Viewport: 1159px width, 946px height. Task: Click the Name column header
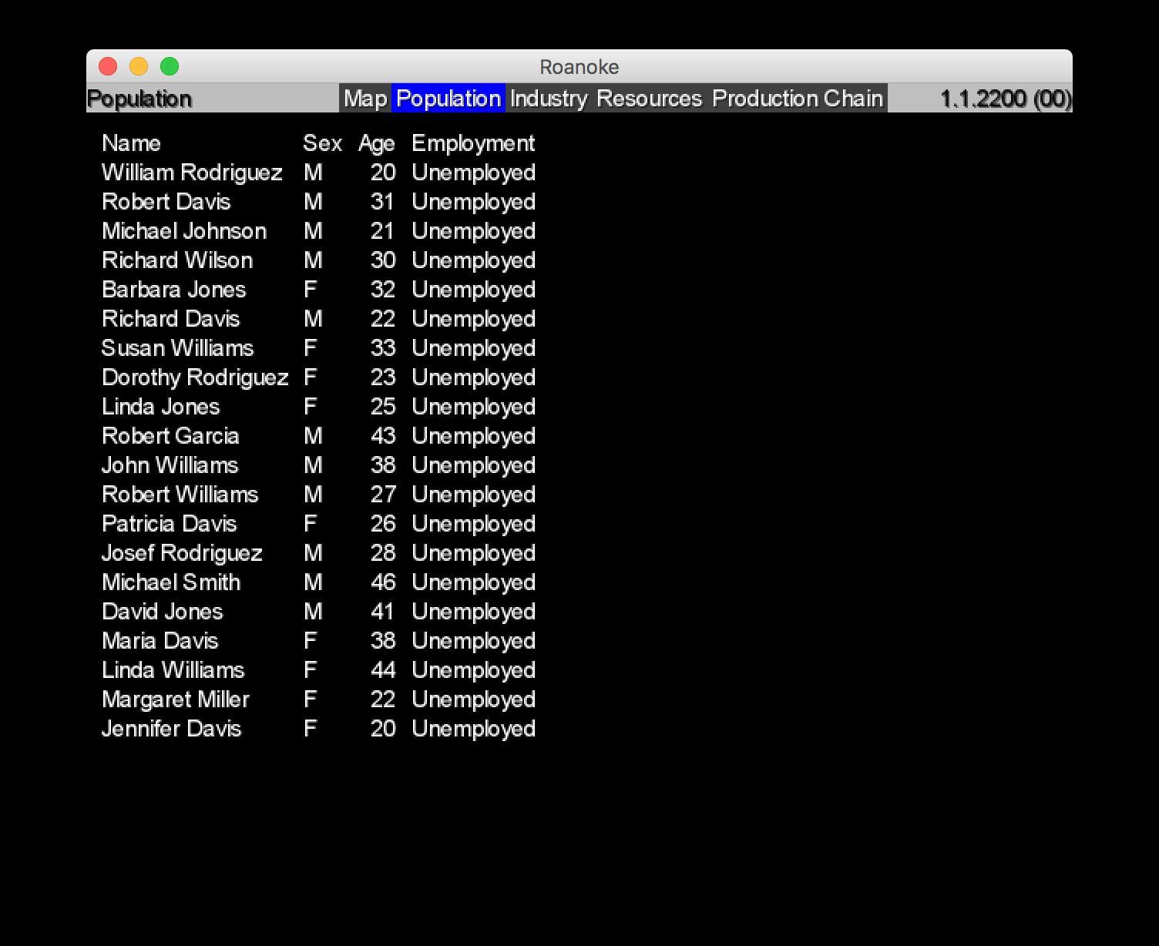131,143
